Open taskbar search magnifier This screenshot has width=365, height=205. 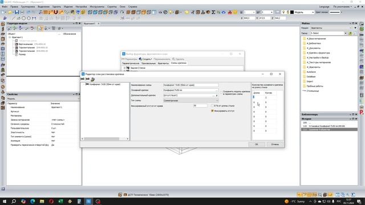click(14, 201)
